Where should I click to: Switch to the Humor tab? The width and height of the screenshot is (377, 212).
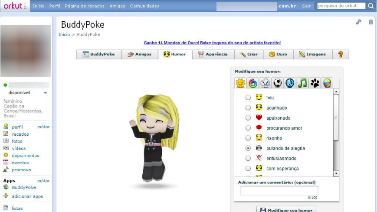pos(175,54)
